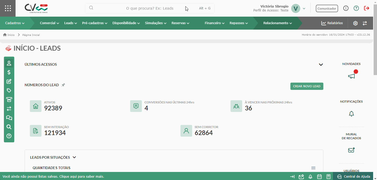Click the Sem Interação document icon

point(36,131)
